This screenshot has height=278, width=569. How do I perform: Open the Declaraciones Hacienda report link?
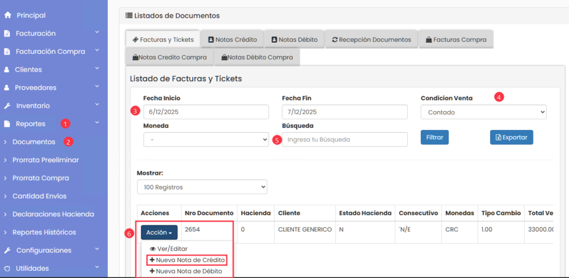pos(53,214)
